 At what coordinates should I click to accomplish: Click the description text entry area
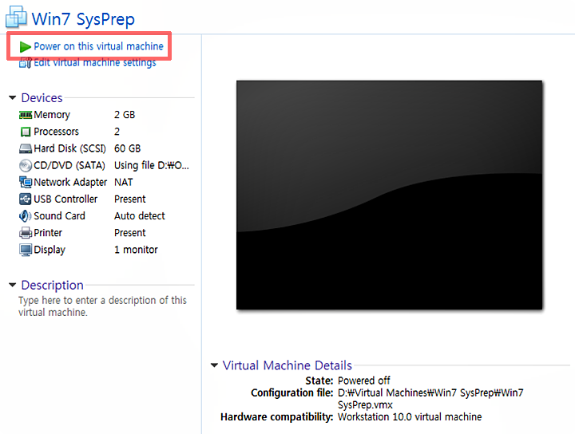coord(102,306)
